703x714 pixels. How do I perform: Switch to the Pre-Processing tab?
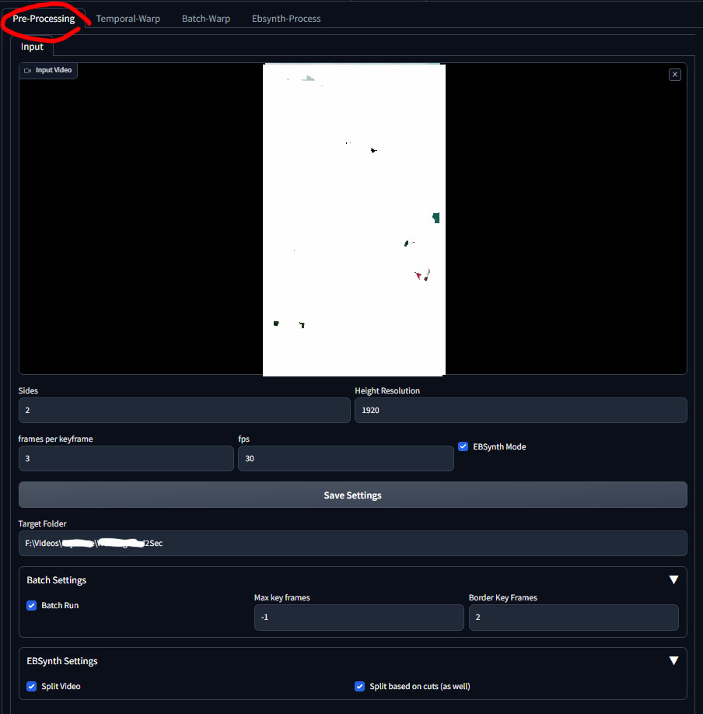(x=43, y=18)
